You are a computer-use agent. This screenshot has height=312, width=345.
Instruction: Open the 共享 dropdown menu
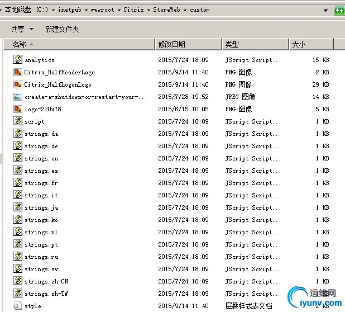pos(22,29)
